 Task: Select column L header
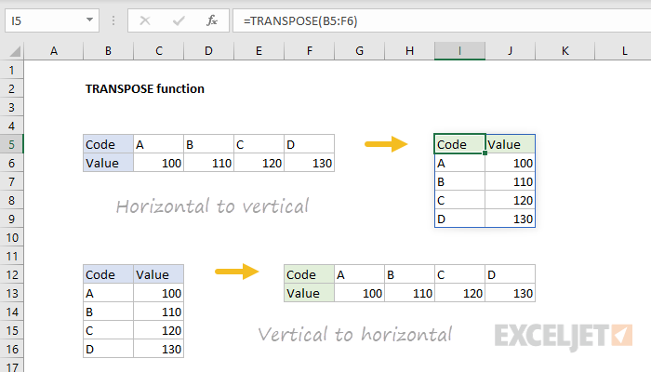[x=623, y=51]
